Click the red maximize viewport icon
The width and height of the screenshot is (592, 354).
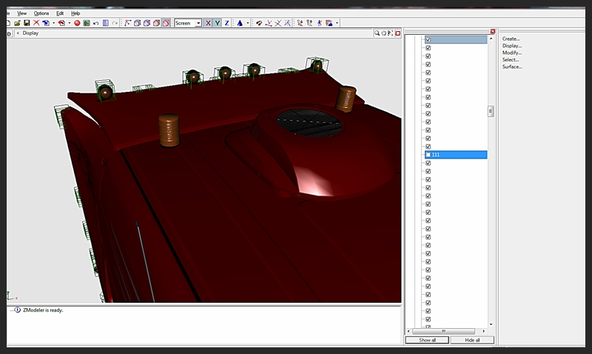point(397,33)
